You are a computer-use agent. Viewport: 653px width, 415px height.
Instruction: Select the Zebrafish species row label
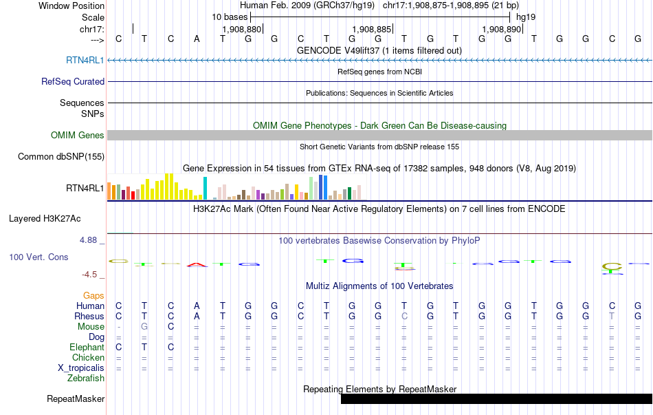point(86,379)
